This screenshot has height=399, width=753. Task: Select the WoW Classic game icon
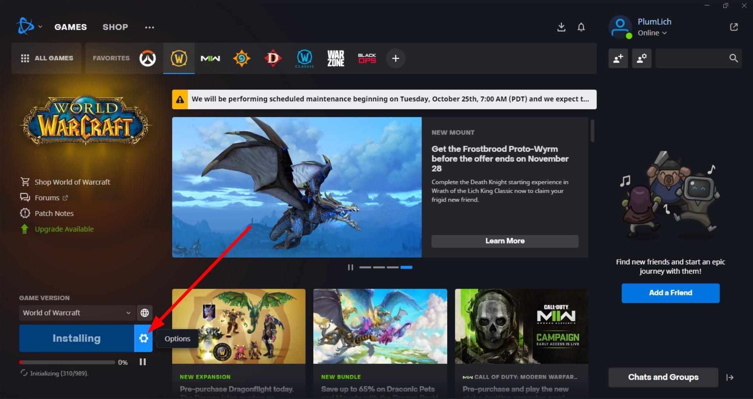click(304, 58)
